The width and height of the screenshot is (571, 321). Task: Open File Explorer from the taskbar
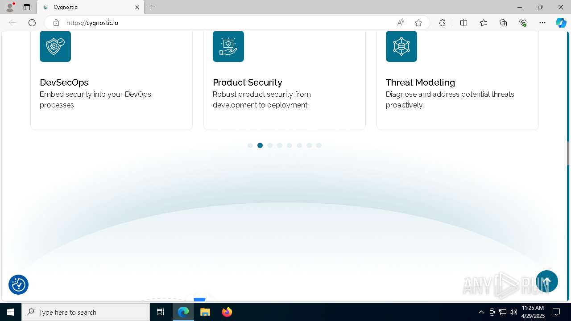(205, 312)
